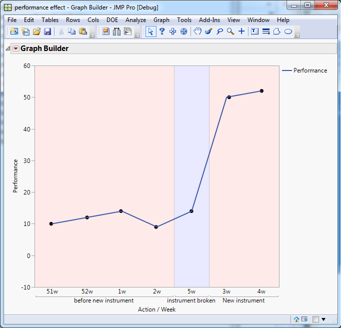Click the Open file folder icon
Image resolution: width=341 pixels, height=328 pixels.
[37, 31]
